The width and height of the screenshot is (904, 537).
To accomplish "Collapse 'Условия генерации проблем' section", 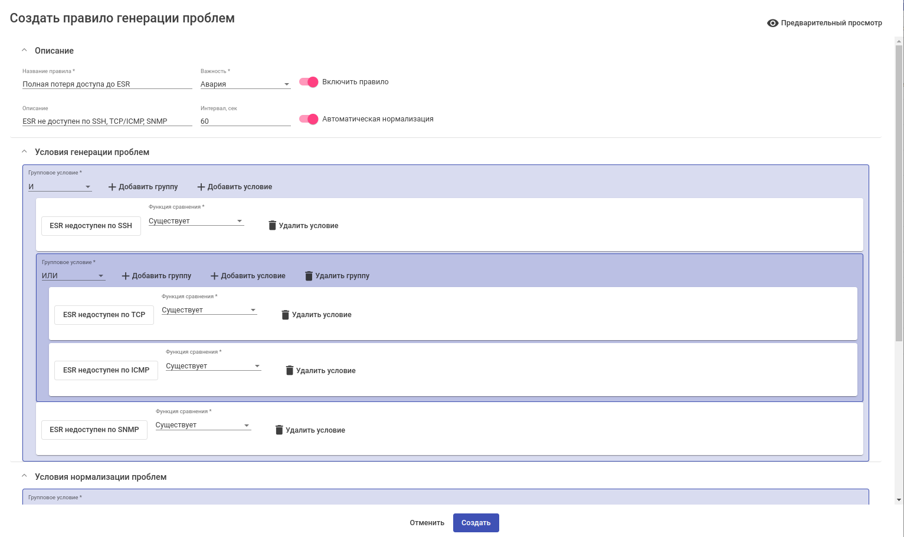I will 24,152.
